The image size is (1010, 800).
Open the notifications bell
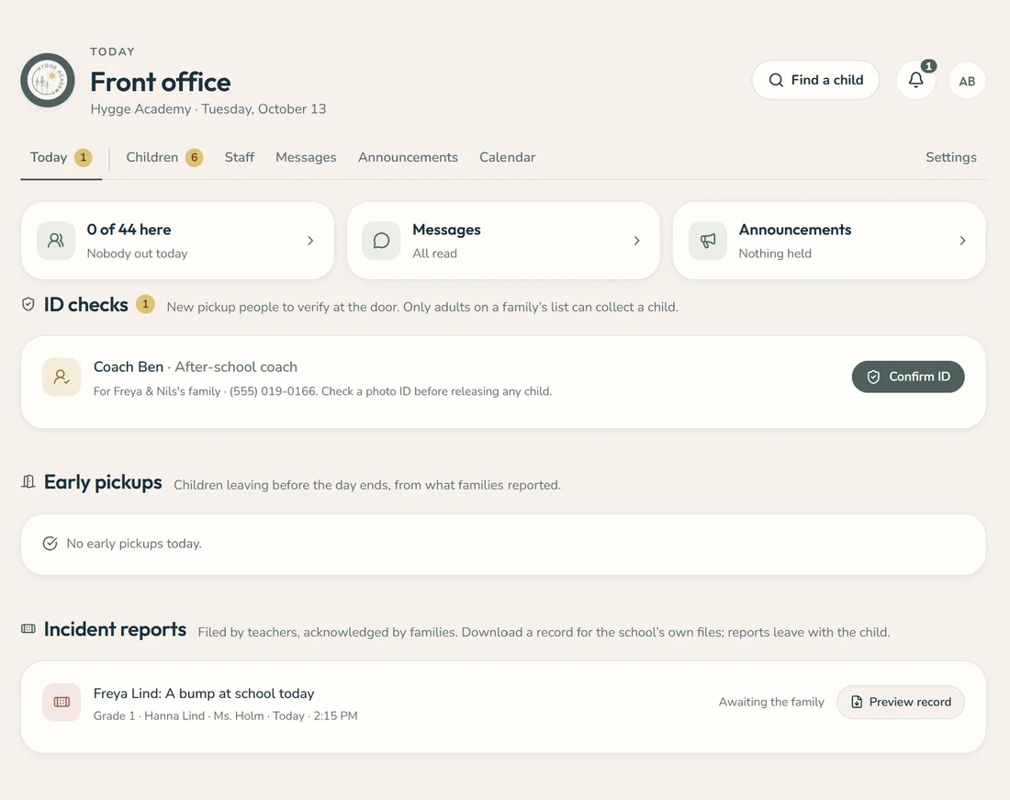point(916,80)
